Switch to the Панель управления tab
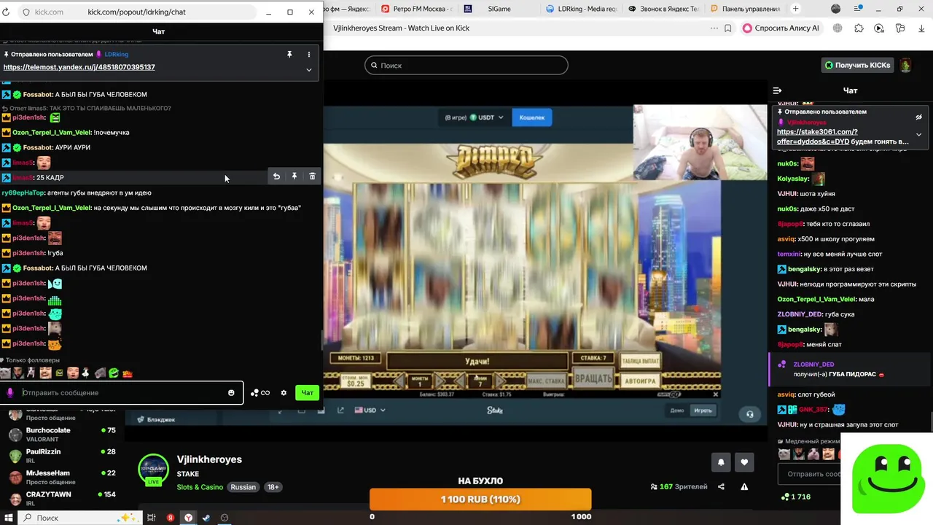The width and height of the screenshot is (933, 525). [x=746, y=9]
